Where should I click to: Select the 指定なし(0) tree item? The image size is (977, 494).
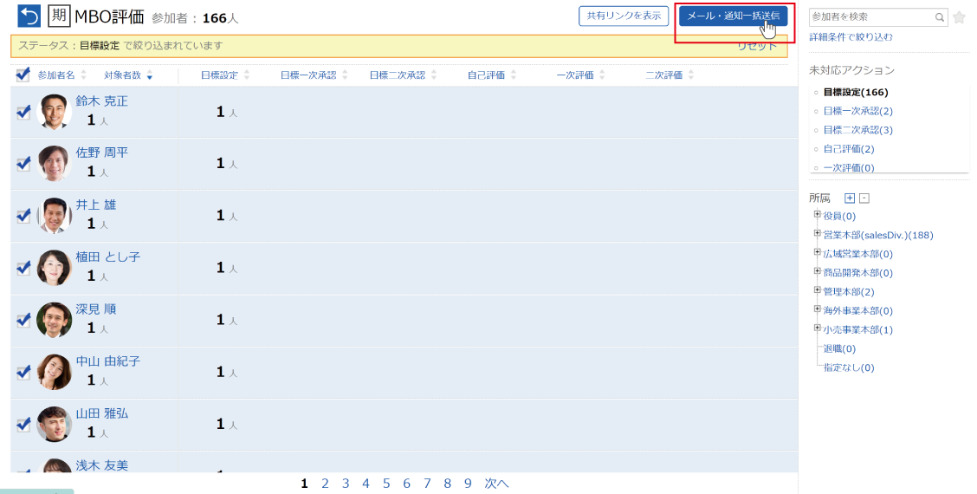(849, 367)
